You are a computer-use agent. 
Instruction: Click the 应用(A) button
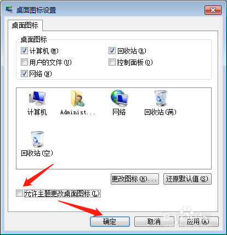click(x=198, y=221)
